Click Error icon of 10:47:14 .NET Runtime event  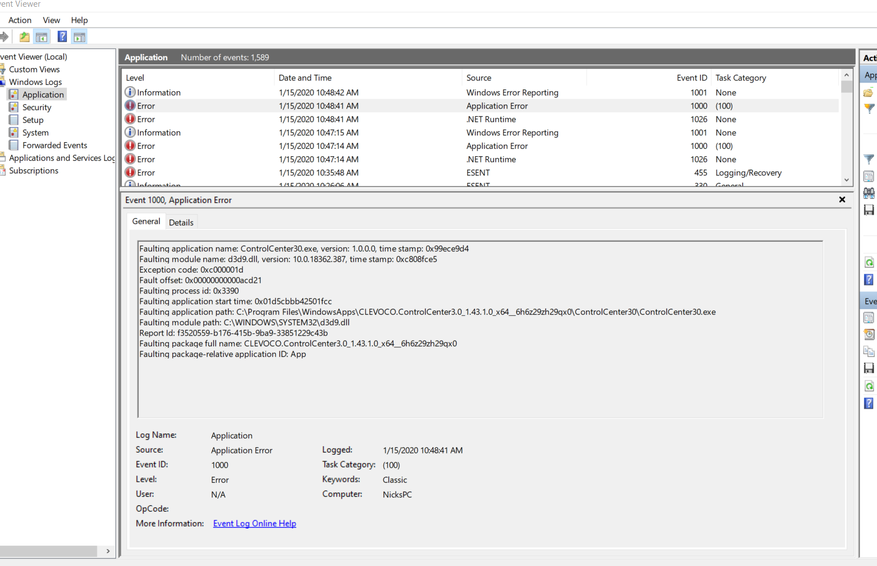pos(130,160)
